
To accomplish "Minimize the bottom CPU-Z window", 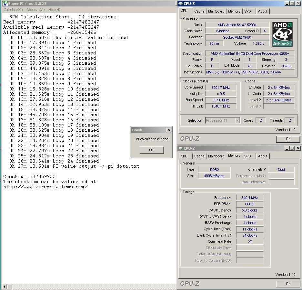I will [287, 148].
